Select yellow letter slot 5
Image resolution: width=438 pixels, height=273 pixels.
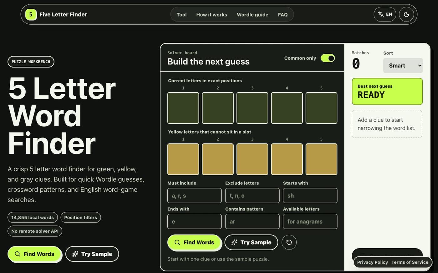click(321, 159)
